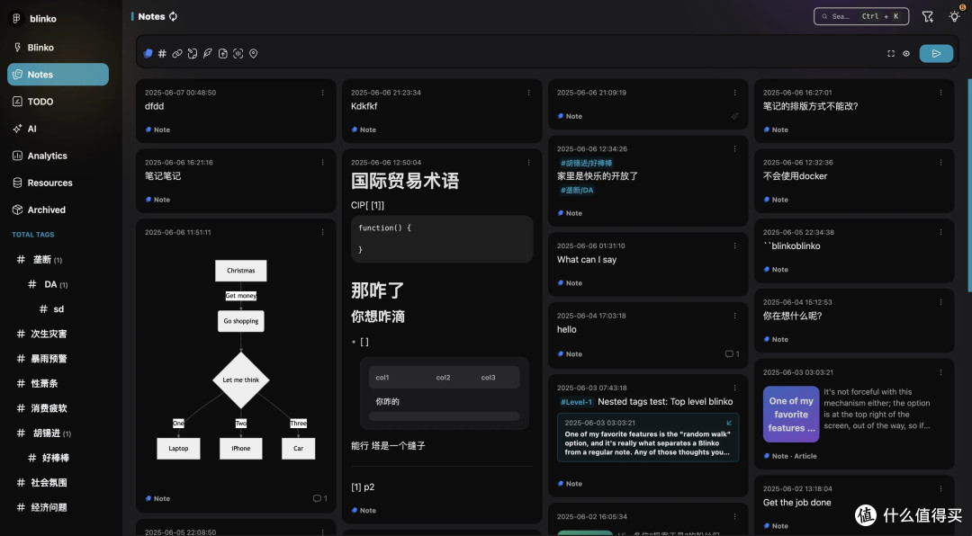Viewport: 972px width, 536px height.
Task: Click the search field with Ctrl + K
Action: (x=861, y=16)
